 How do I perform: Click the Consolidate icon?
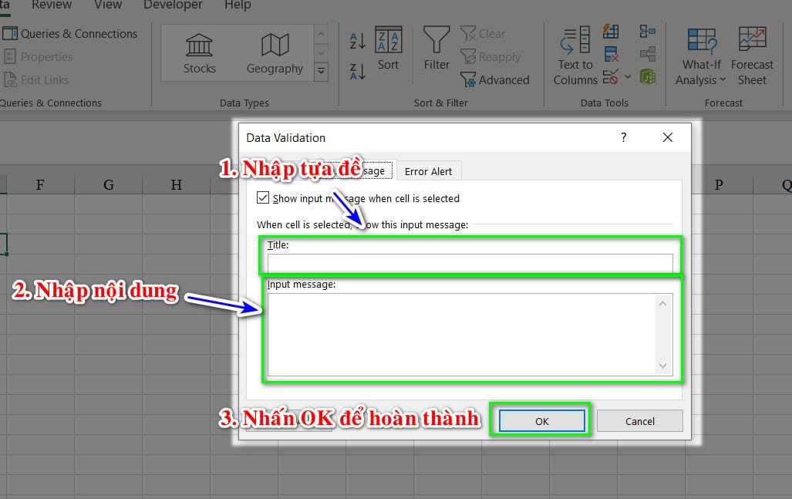tap(648, 32)
